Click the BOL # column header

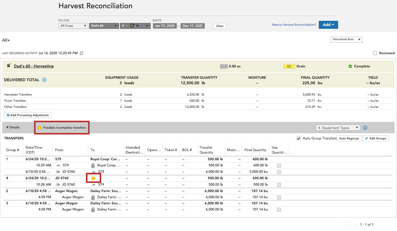click(x=187, y=150)
